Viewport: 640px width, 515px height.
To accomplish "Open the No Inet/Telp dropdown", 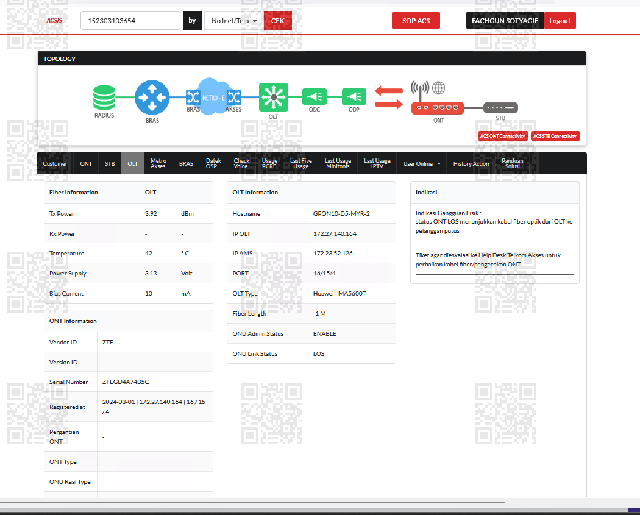I will click(234, 20).
